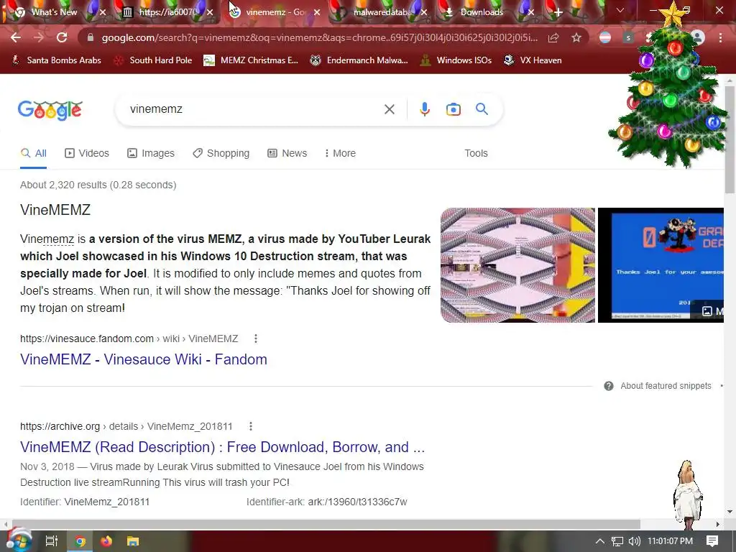736x552 pixels.
Task: Expand the More search filters menu
Action: click(x=340, y=153)
